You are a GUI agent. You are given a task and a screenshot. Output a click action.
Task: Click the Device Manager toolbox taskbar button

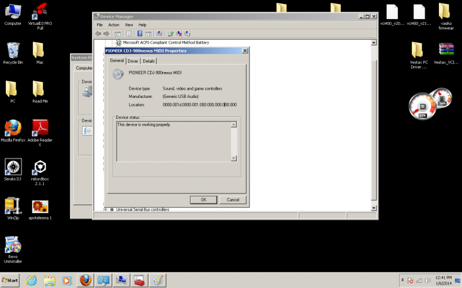pyautogui.click(x=139, y=281)
